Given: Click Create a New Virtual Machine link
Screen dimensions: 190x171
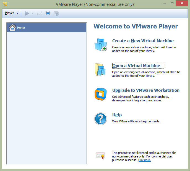Looking at the screenshot, I should click(143, 41).
